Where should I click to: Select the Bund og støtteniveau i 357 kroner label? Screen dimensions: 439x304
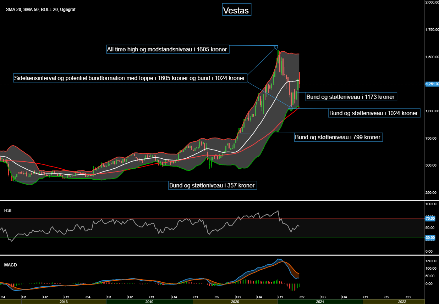point(213,185)
